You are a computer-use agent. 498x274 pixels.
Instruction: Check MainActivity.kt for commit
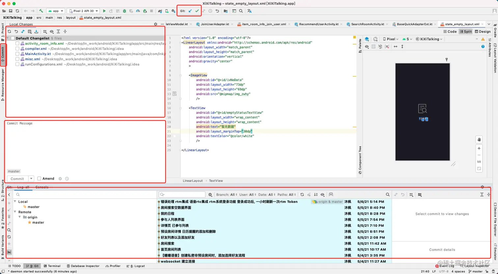click(17, 54)
